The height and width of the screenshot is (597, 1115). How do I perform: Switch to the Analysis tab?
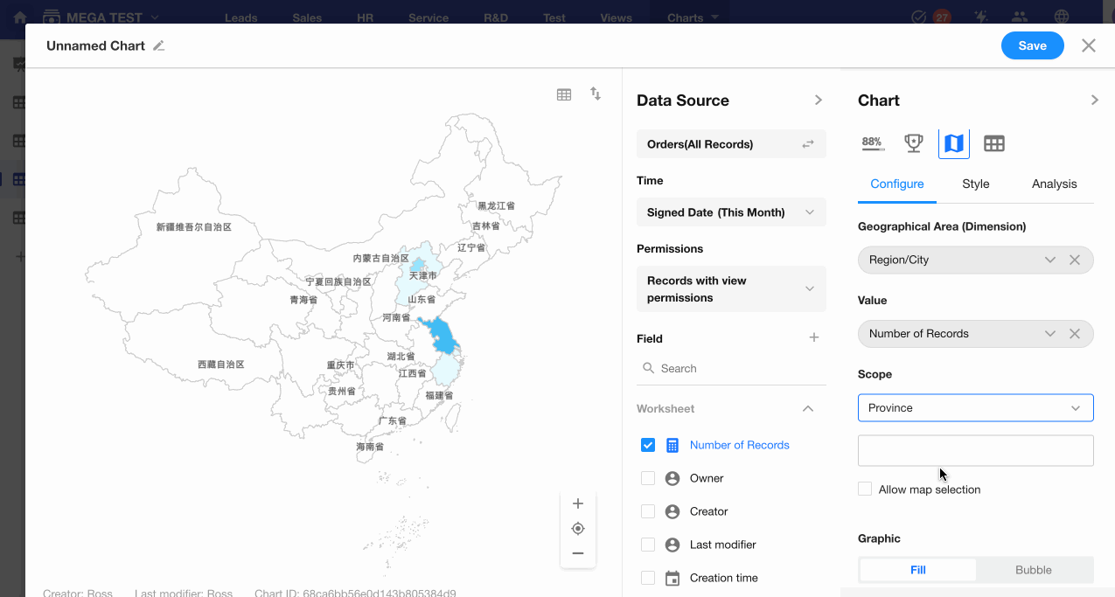[1054, 184]
